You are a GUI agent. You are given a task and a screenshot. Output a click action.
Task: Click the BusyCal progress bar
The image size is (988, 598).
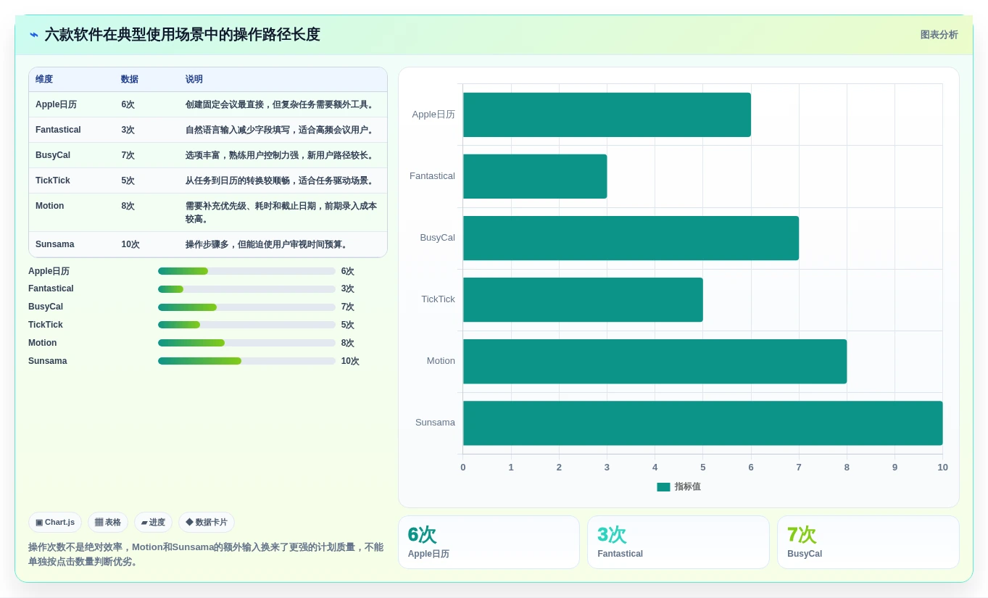click(246, 307)
